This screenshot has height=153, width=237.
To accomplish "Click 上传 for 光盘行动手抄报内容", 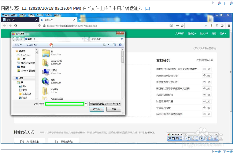I will tap(207, 76).
